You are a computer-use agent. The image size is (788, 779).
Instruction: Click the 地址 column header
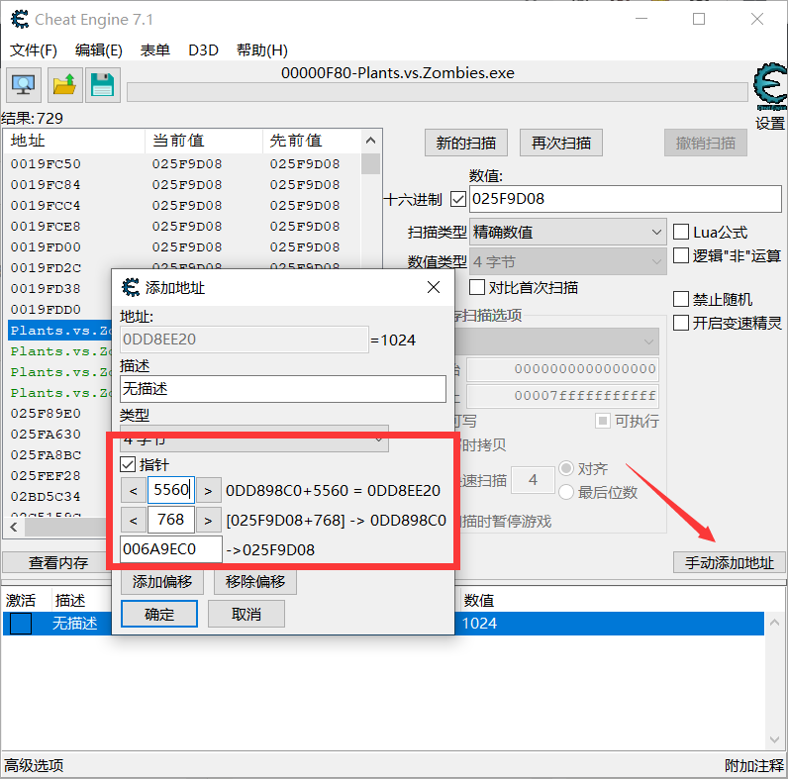tap(74, 141)
